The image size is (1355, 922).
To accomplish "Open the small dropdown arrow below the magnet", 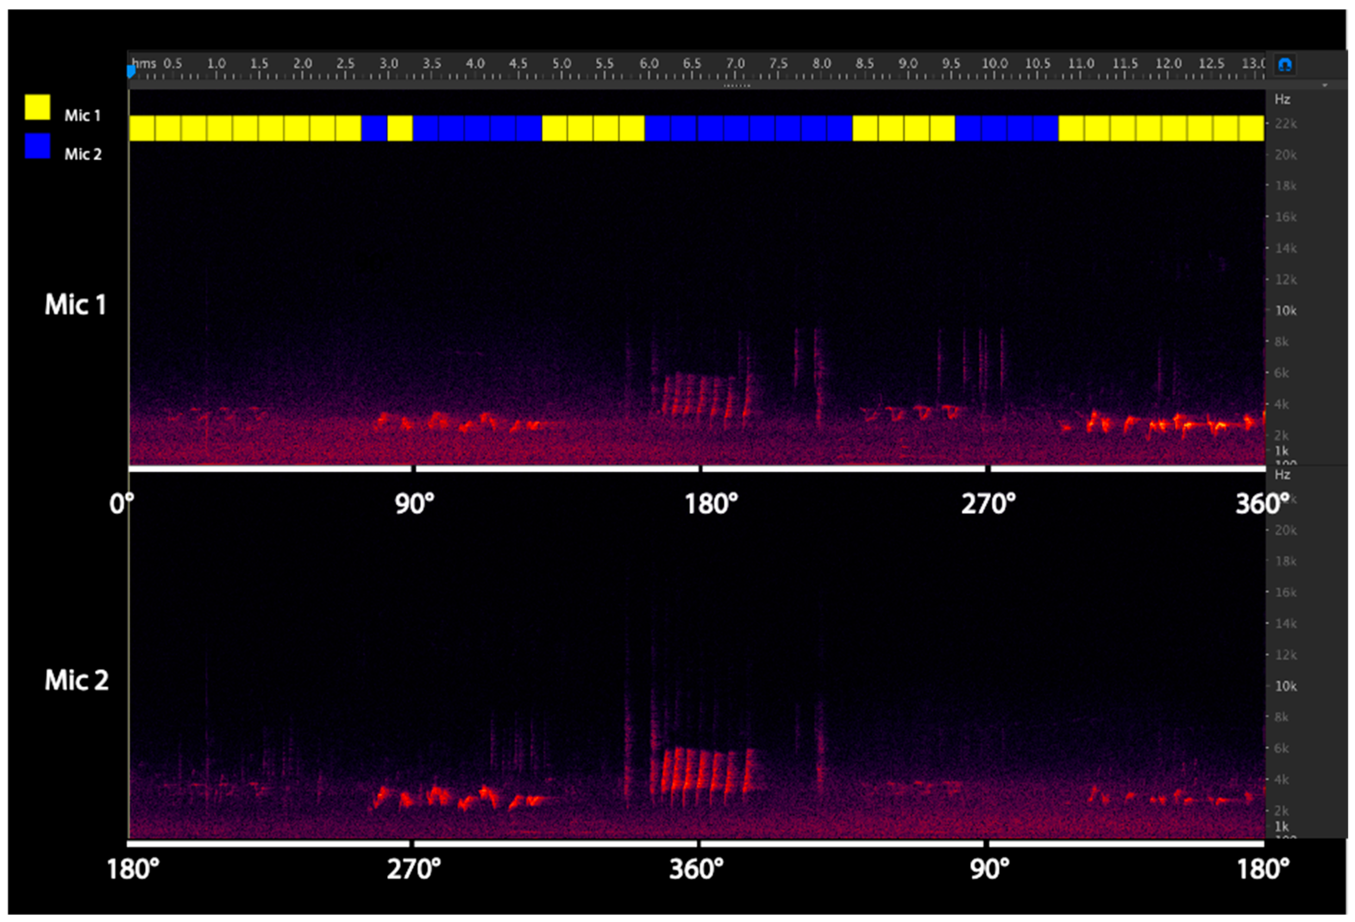I will click(1325, 86).
